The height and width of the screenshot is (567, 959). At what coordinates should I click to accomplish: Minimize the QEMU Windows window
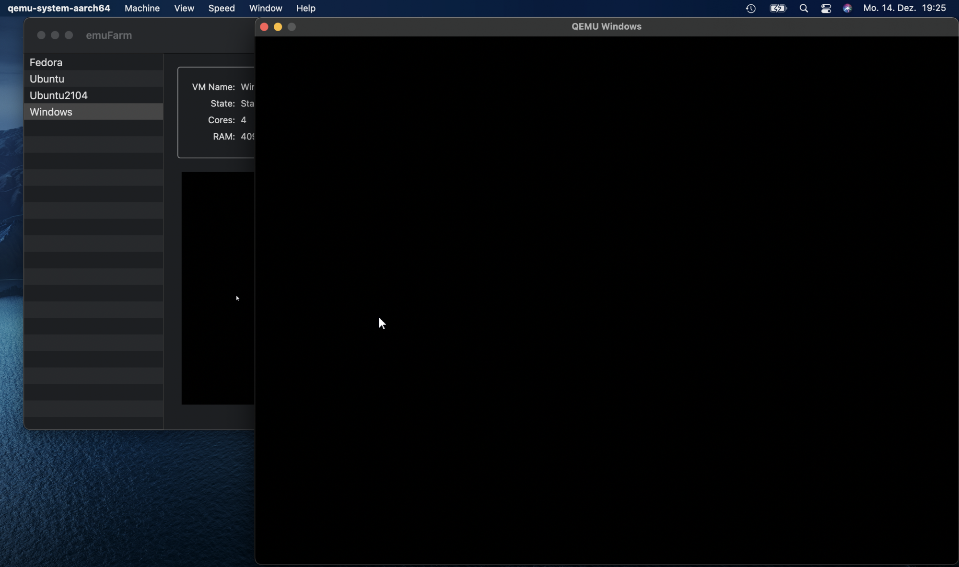tap(278, 27)
